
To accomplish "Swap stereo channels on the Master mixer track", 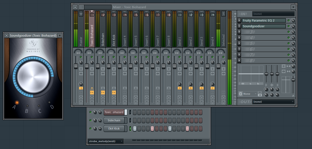I will pos(81,74).
